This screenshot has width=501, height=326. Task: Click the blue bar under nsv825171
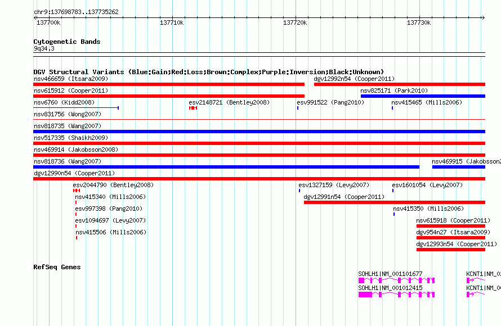[423, 96]
